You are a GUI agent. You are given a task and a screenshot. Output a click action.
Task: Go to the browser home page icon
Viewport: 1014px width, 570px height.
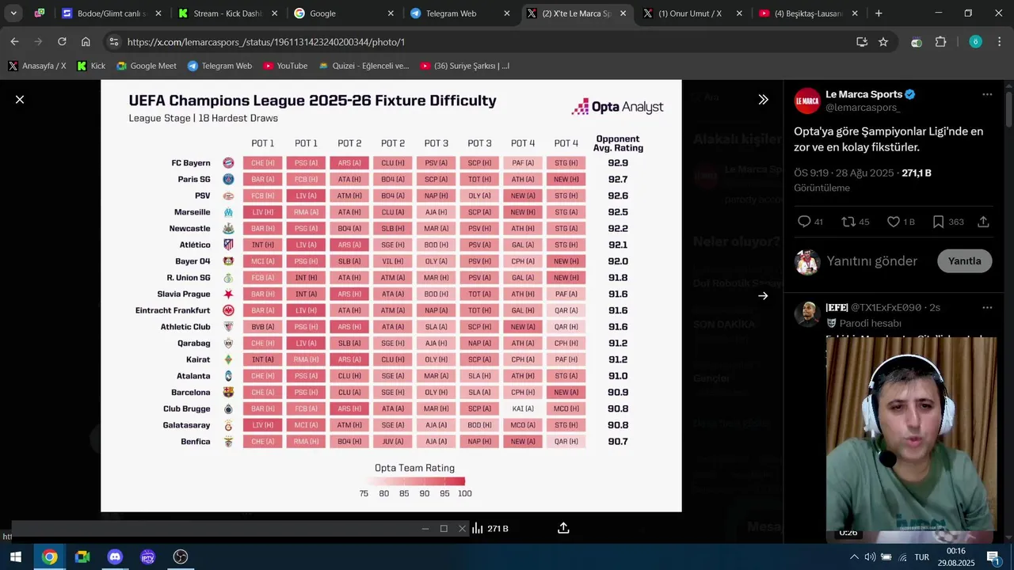click(x=86, y=42)
